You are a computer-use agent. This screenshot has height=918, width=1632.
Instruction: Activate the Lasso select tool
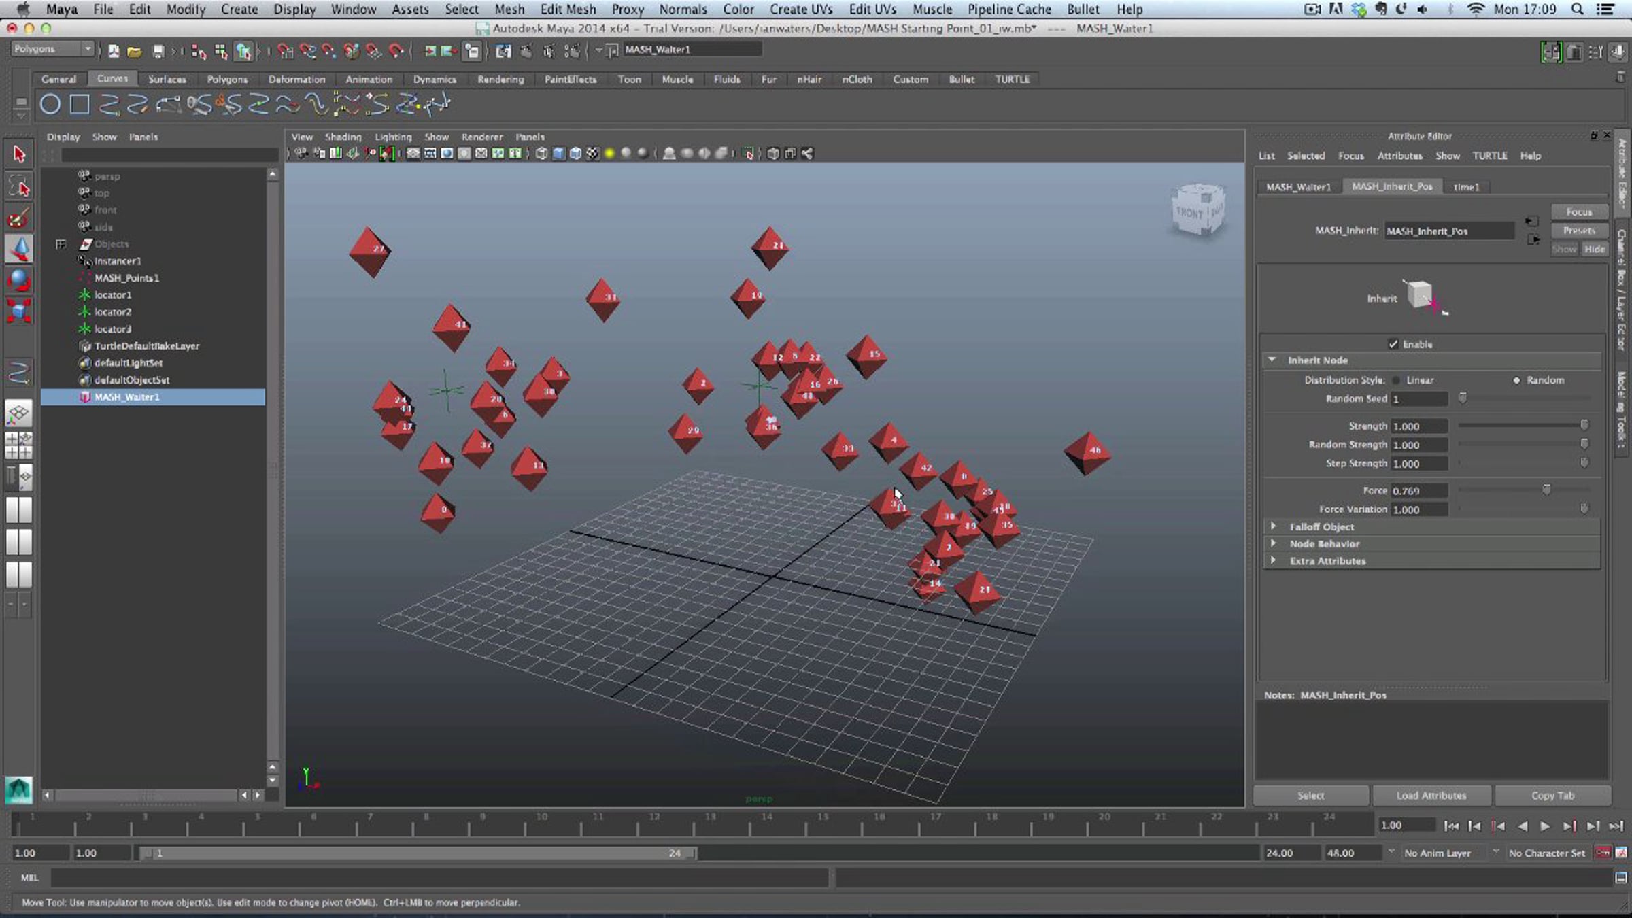19,186
